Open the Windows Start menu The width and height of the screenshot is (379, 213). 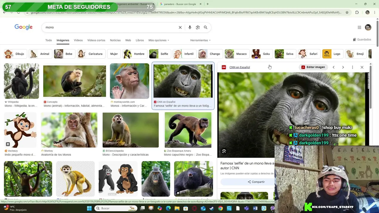(89, 208)
